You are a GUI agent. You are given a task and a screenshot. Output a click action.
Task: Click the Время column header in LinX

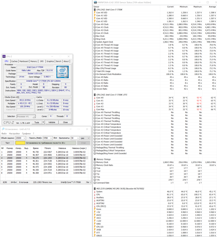(x=36, y=148)
